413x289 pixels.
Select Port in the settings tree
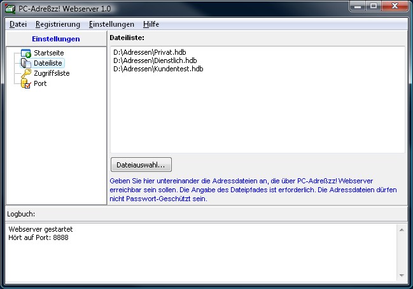[x=40, y=84]
